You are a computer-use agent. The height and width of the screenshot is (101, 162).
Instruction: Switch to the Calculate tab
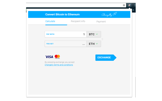50,21
